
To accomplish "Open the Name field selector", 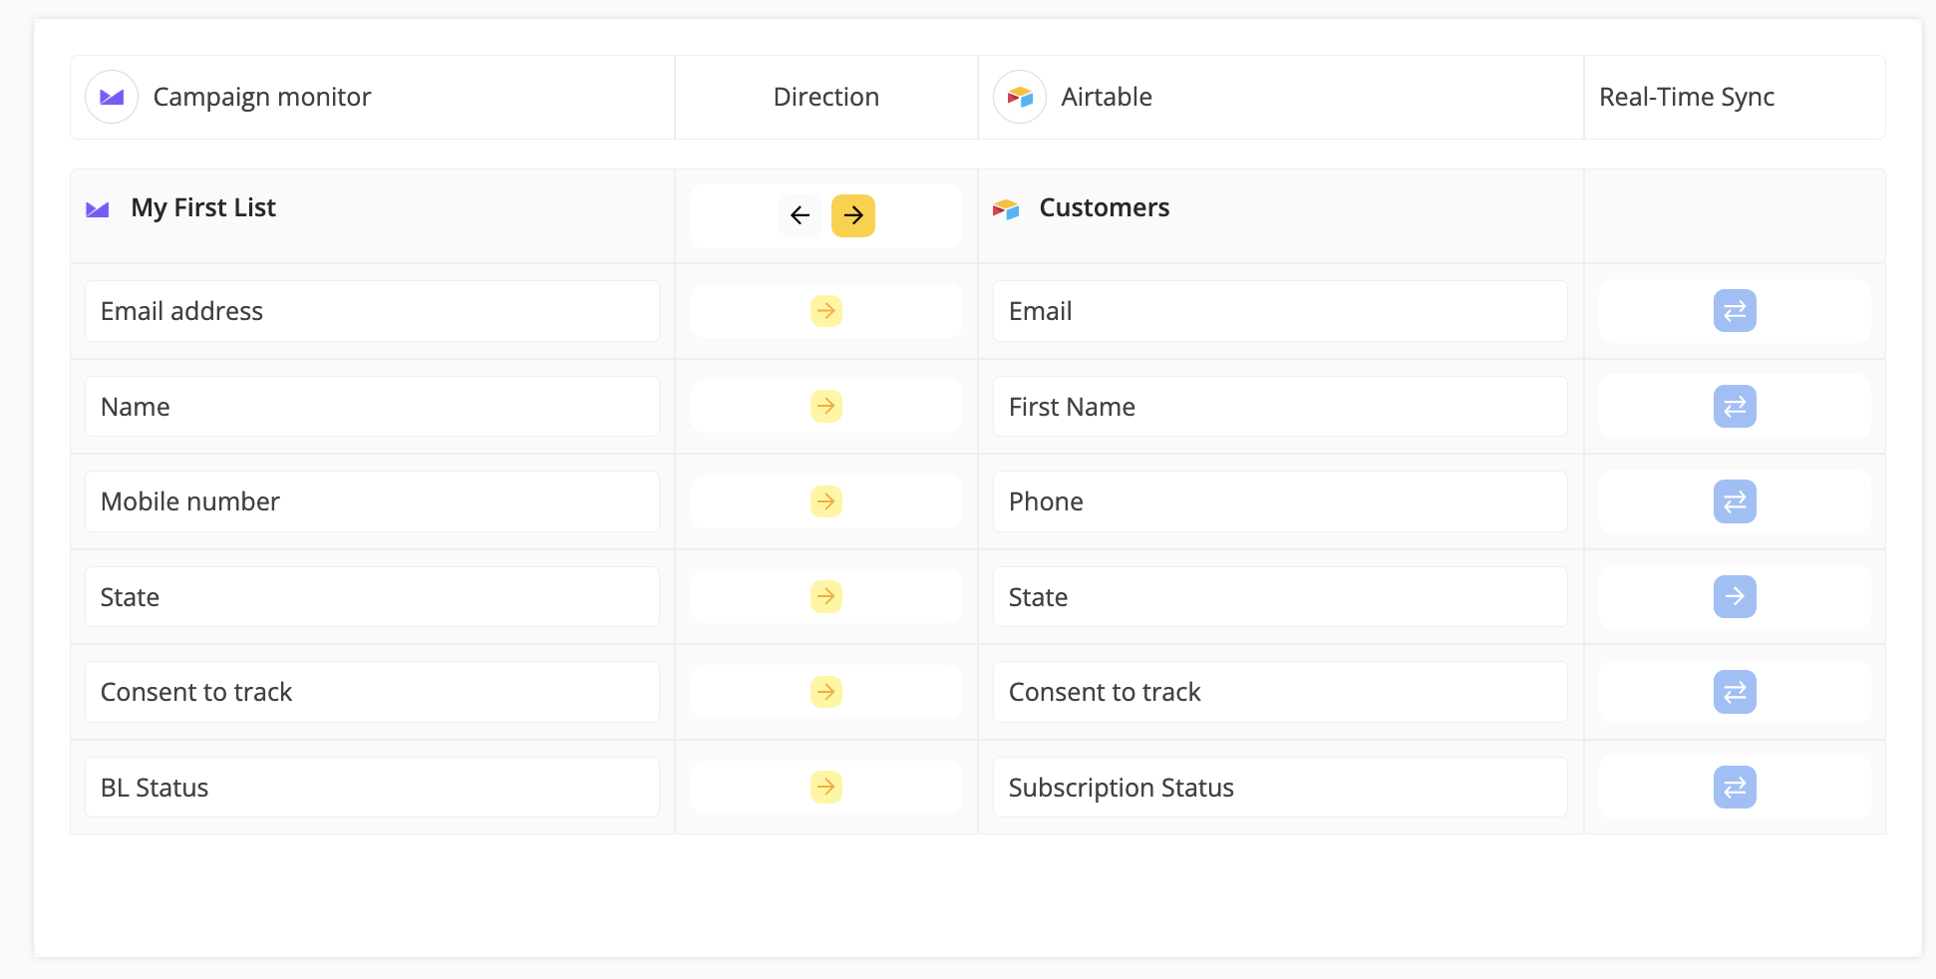I will (x=372, y=406).
